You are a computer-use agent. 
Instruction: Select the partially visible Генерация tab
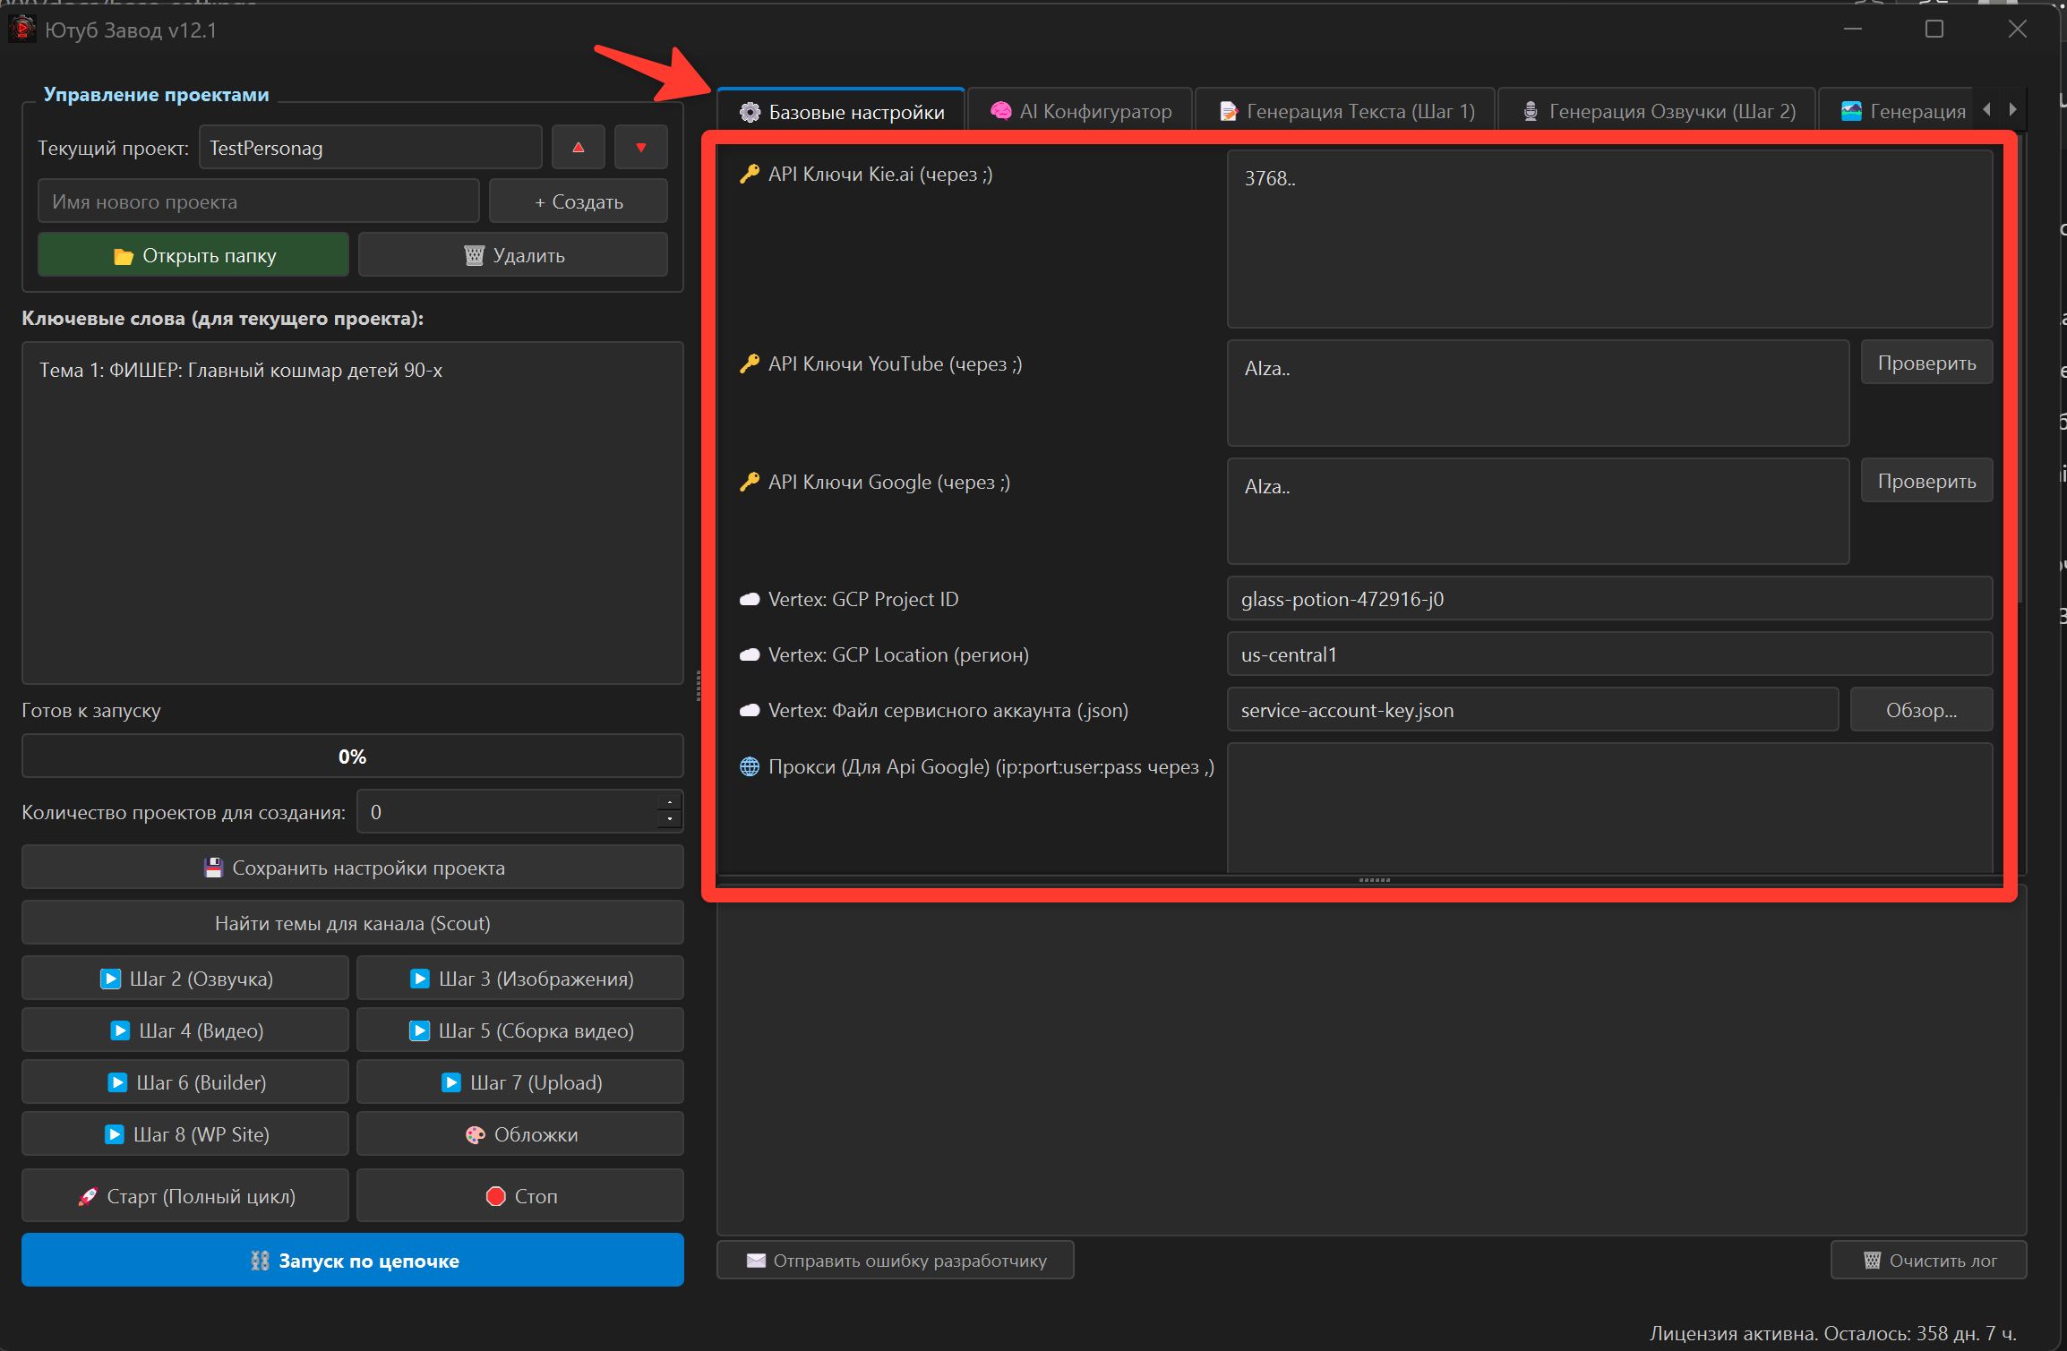click(1899, 111)
